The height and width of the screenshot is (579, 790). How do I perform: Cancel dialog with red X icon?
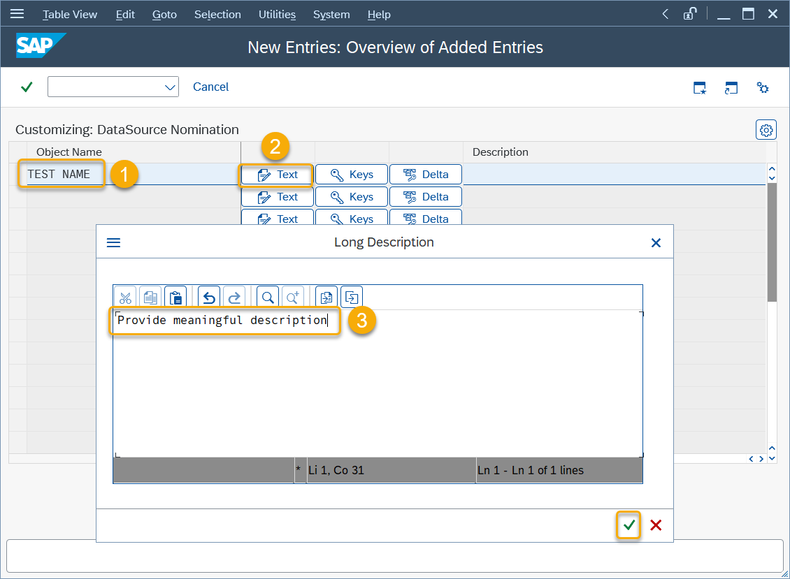656,525
